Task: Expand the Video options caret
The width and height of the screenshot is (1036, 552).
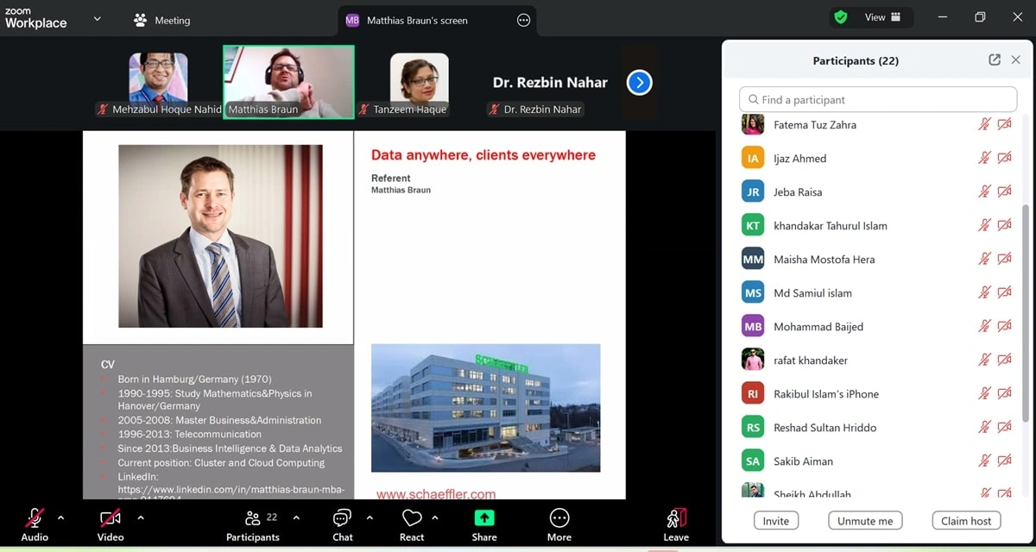Action: click(141, 518)
